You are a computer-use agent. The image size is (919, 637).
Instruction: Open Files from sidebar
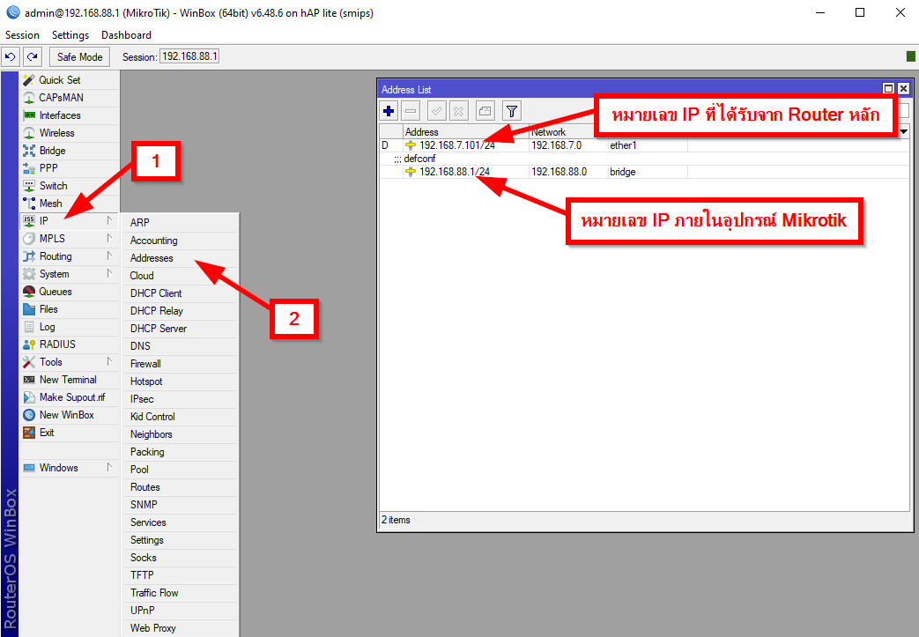coord(69,309)
